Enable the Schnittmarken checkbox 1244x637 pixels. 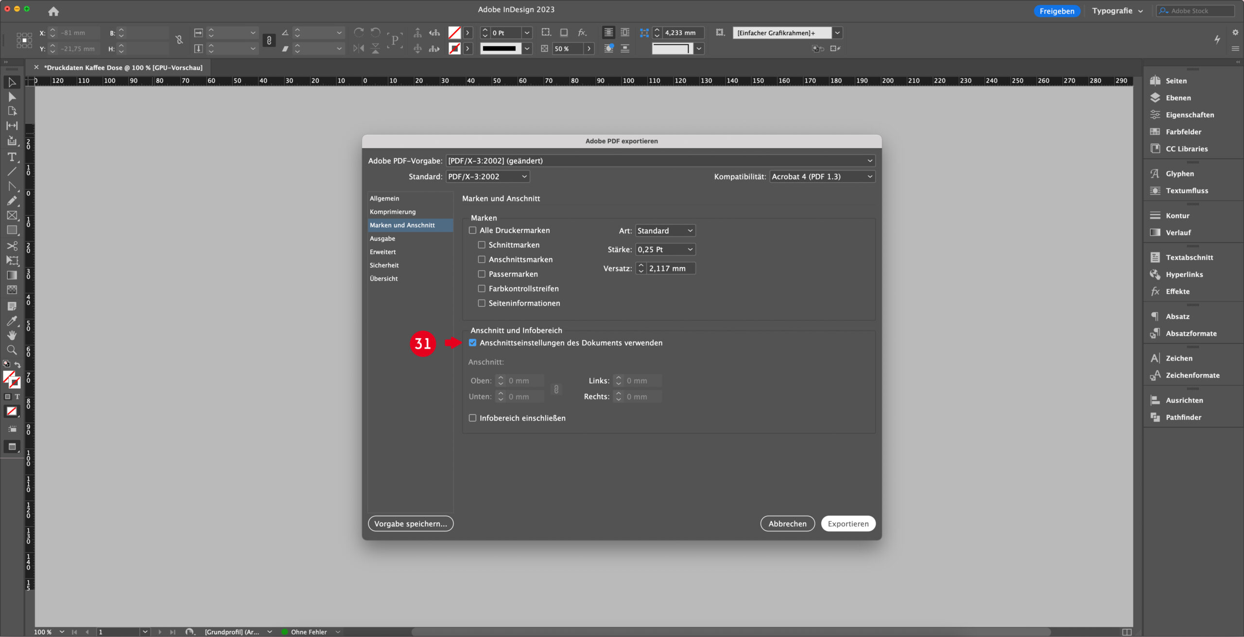click(482, 245)
